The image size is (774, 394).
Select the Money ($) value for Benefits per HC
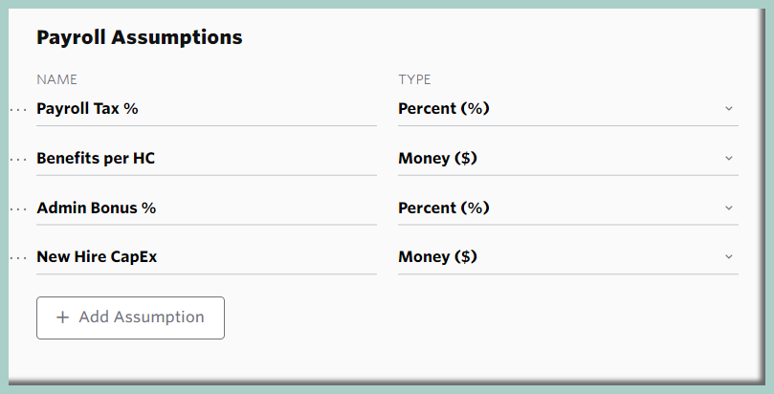coord(437,159)
